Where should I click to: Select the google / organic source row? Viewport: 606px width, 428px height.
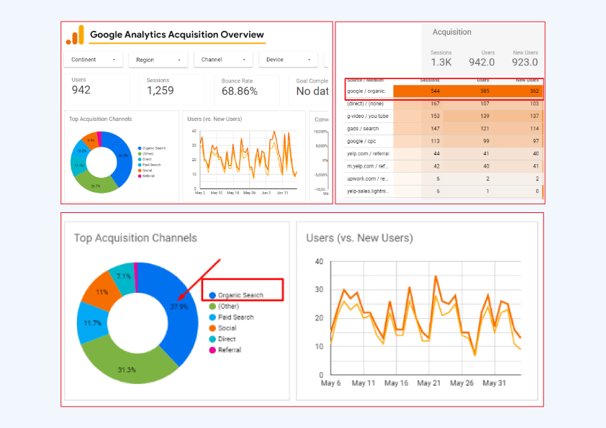click(x=443, y=91)
